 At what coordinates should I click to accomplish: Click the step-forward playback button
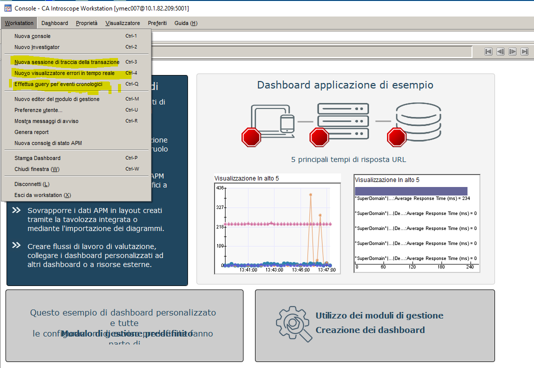click(x=512, y=51)
